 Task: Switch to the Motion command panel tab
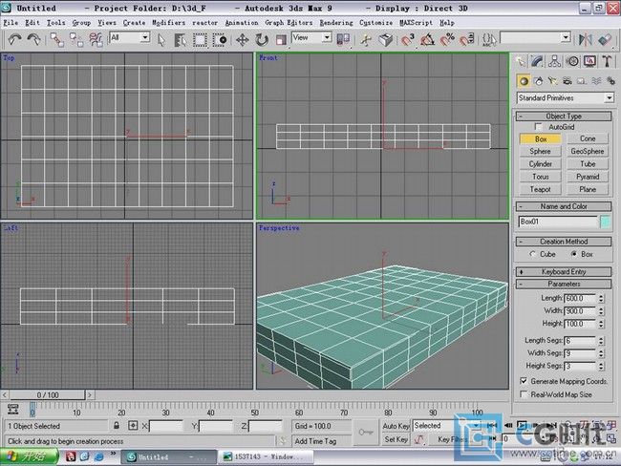click(572, 61)
